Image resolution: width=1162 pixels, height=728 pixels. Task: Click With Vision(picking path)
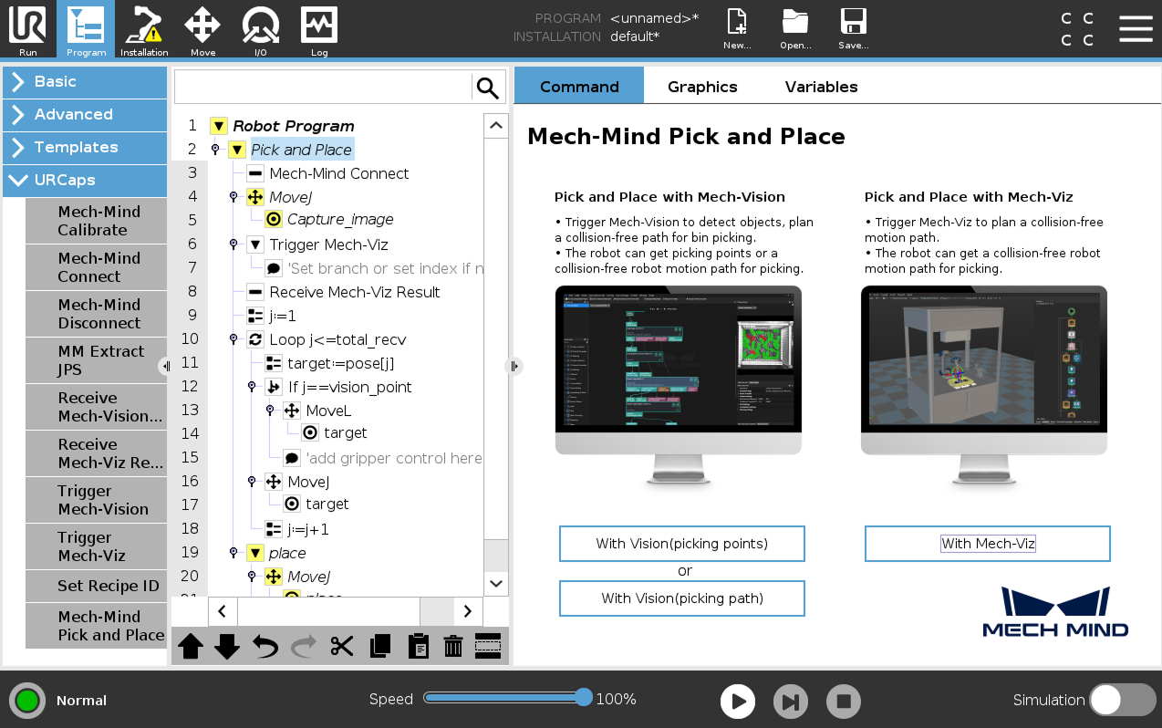[681, 598]
